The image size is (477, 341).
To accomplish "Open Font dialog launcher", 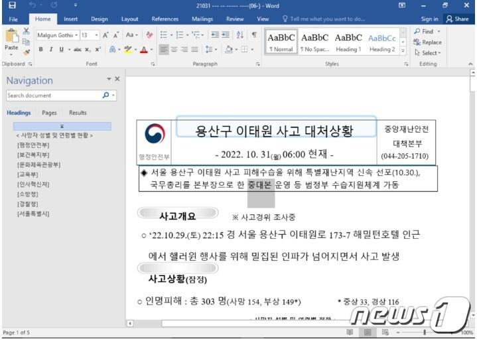I will coord(153,64).
